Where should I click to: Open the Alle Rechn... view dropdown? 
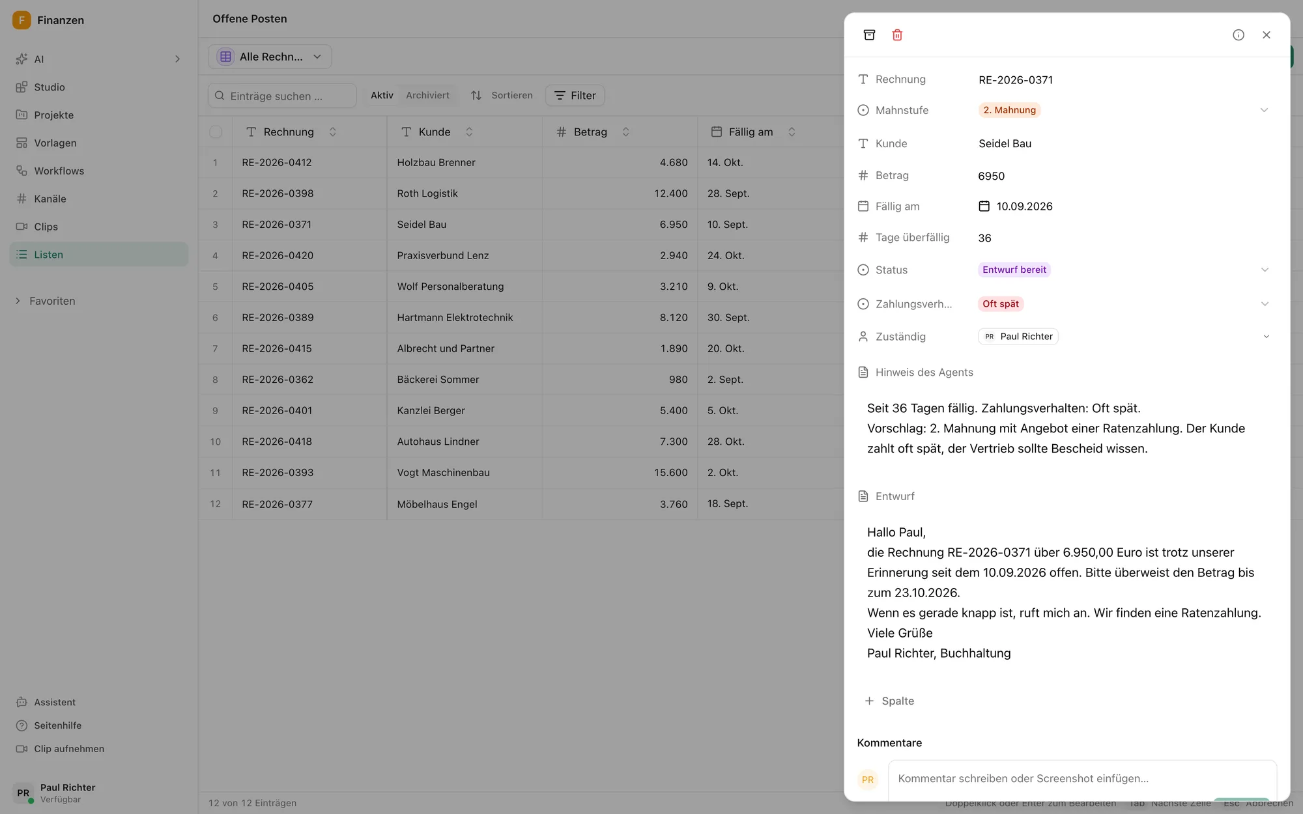270,57
